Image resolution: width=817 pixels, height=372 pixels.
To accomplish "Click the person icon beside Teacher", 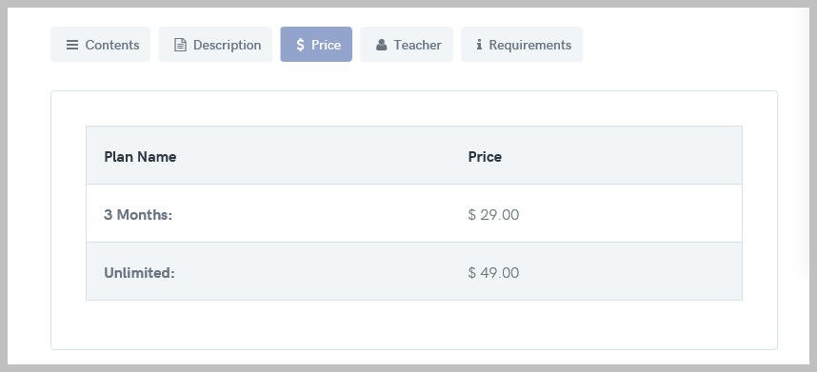I will pyautogui.click(x=382, y=45).
